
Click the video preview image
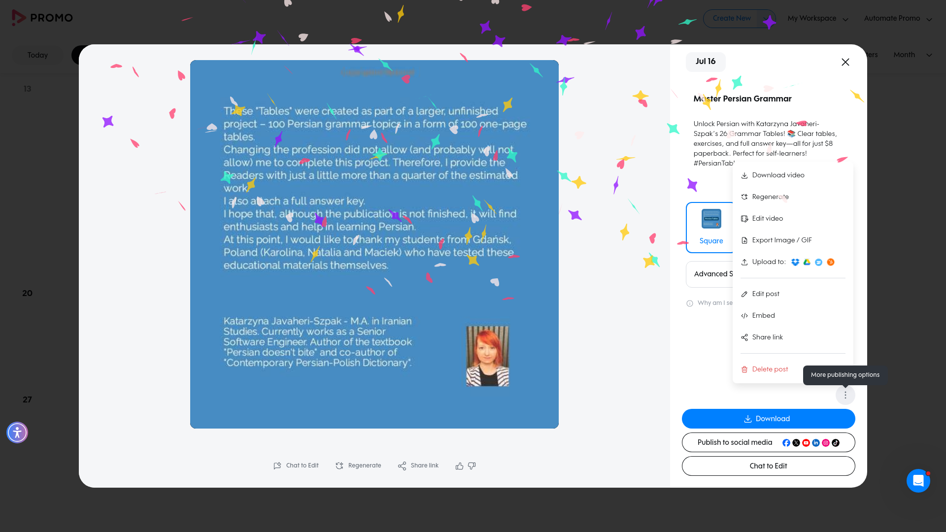[x=374, y=244]
